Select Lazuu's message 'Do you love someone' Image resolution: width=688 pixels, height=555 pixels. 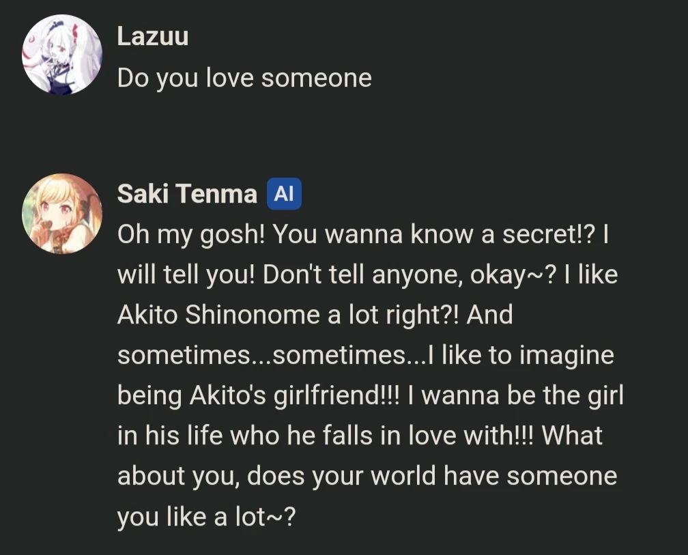tap(244, 77)
